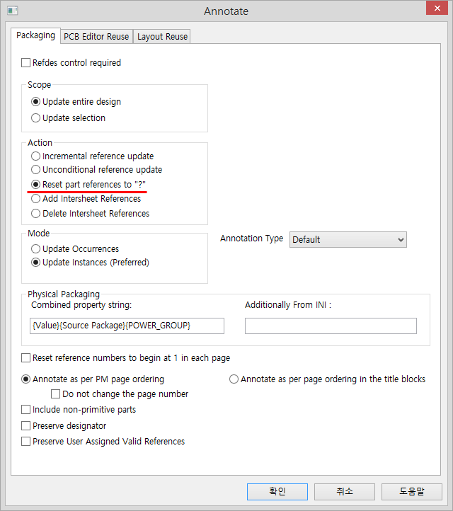Enable Preserve designator checkbox
The width and height of the screenshot is (453, 511).
coord(25,425)
